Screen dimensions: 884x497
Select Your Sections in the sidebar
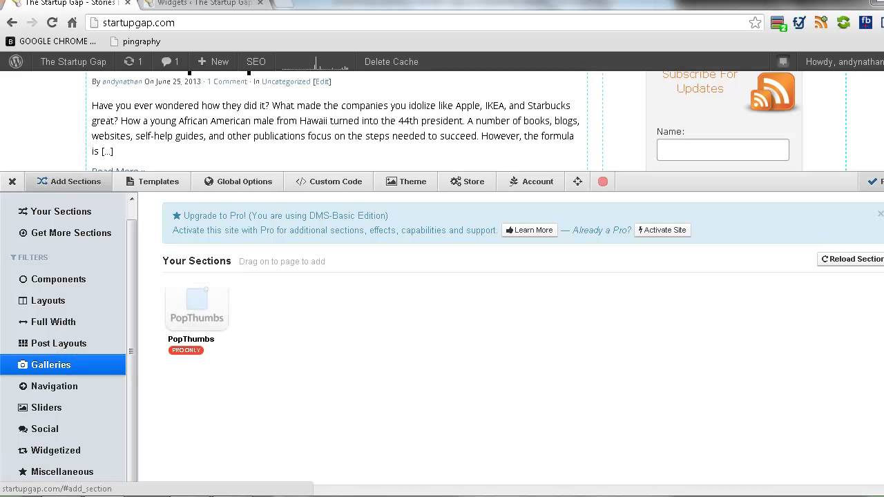63,211
